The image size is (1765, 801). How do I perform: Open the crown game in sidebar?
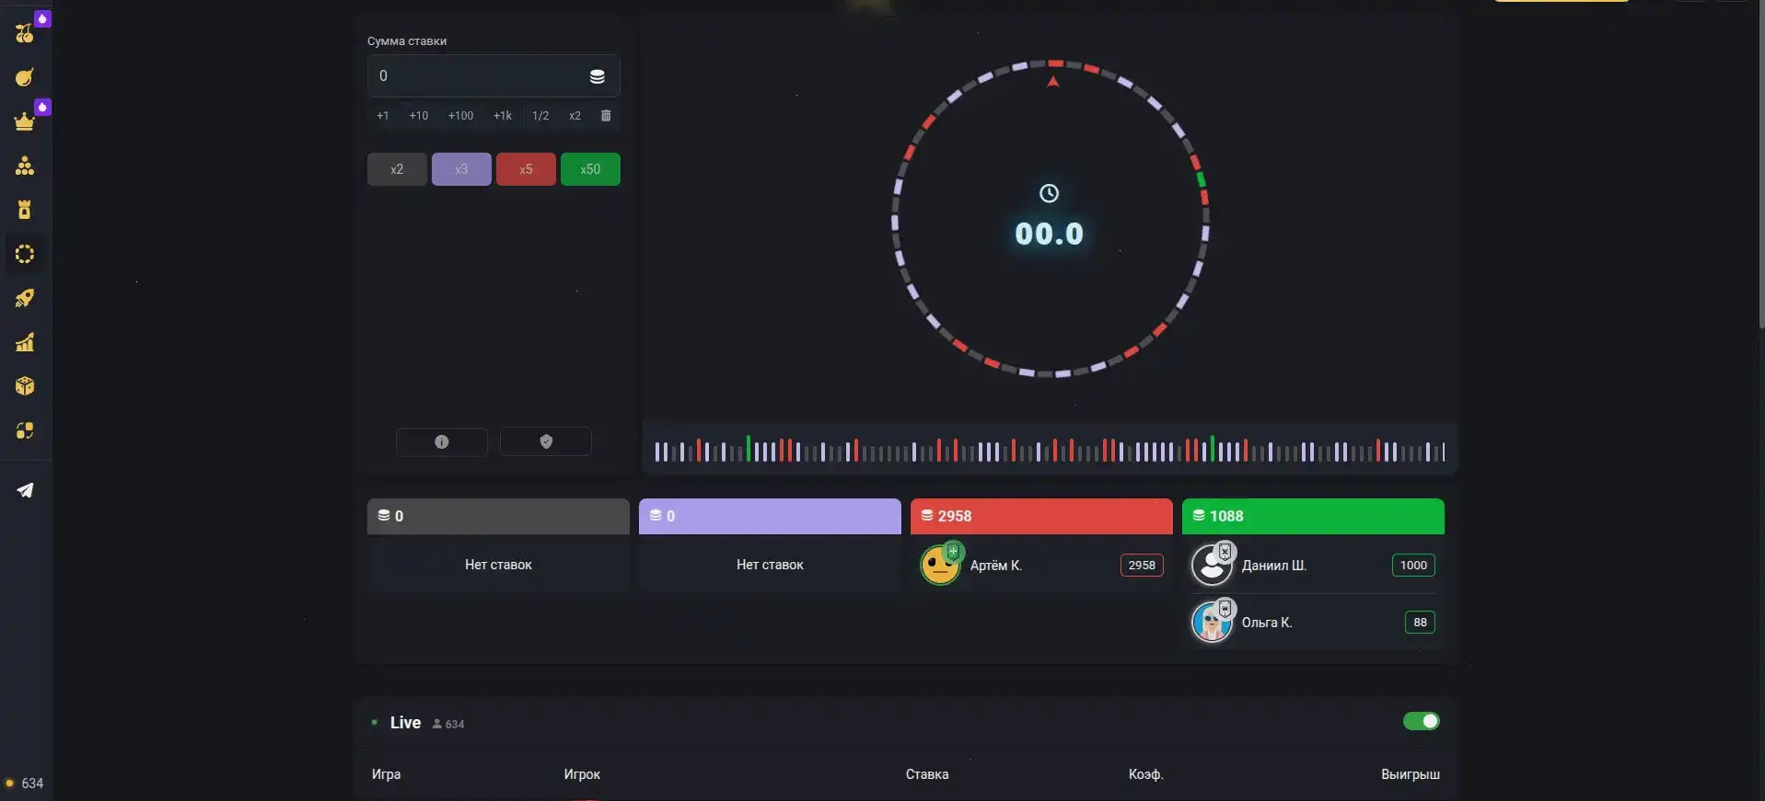click(25, 121)
